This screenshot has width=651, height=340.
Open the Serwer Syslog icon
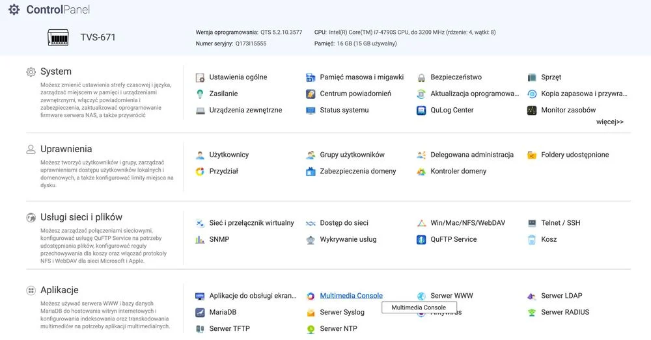pos(311,313)
